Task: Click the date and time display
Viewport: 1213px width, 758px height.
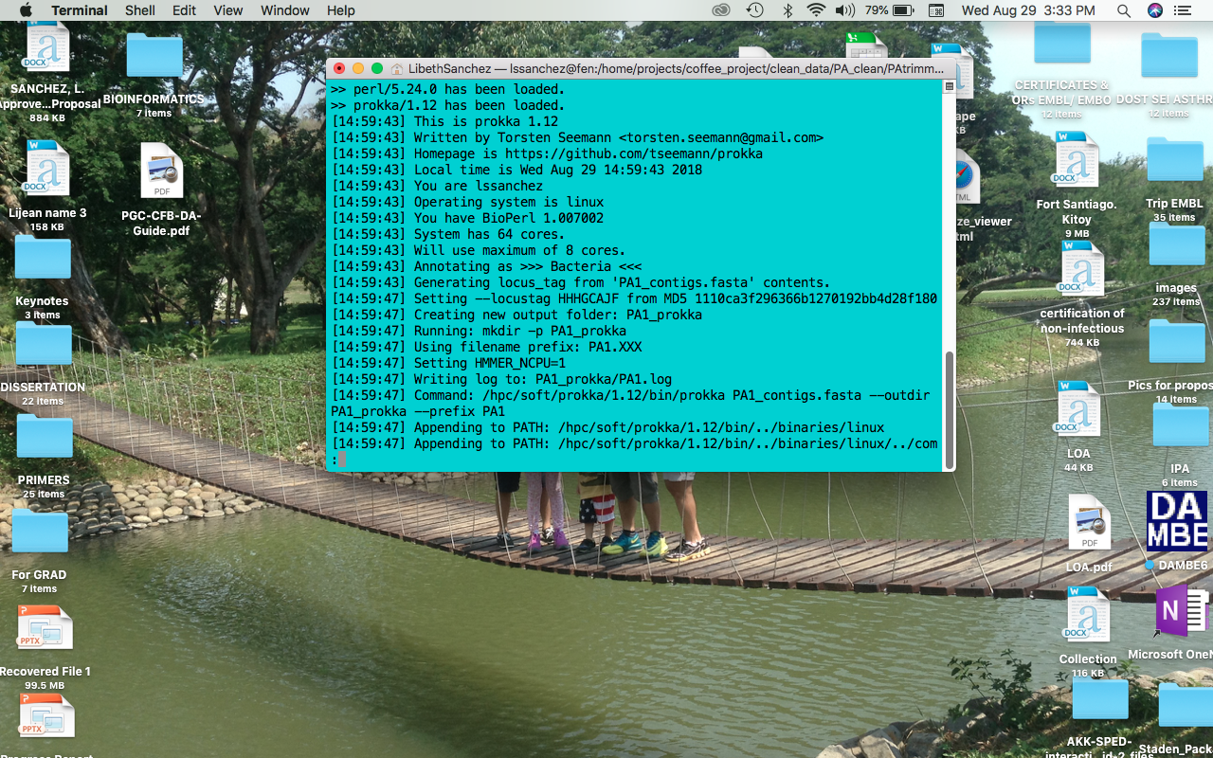Action: (1028, 10)
